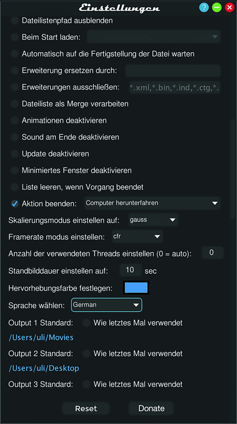Open the /Users/uli/Movies path link
The height and width of the screenshot is (424, 237).
(x=41, y=337)
